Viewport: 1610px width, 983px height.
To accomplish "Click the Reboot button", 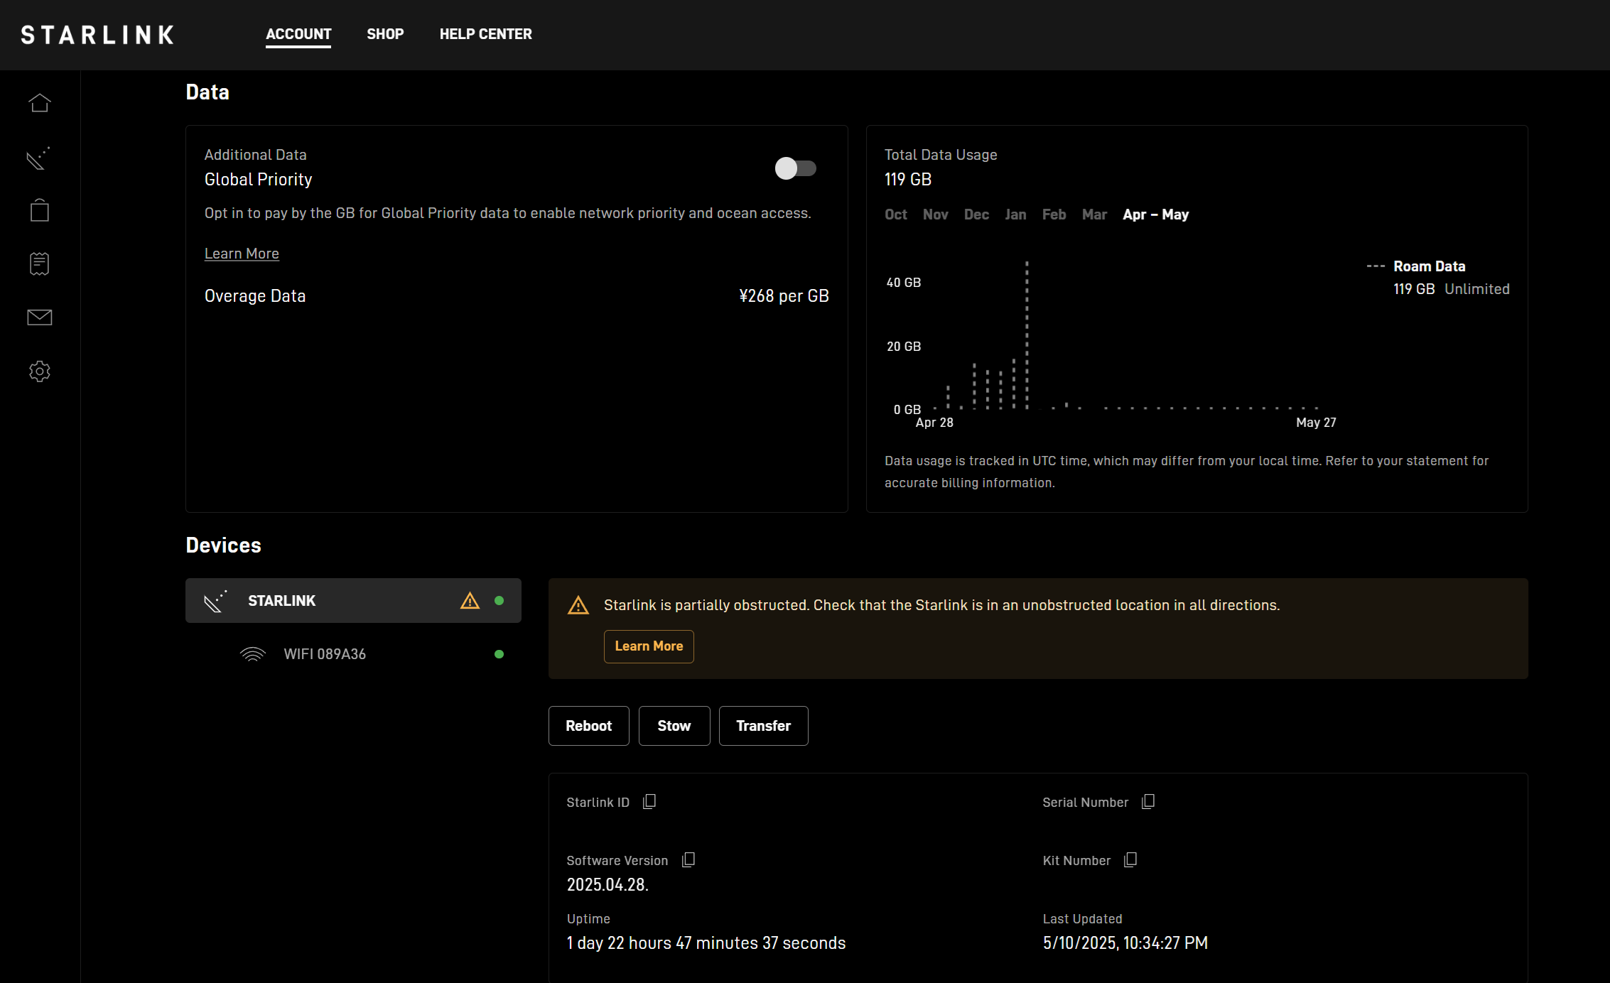I will [x=589, y=726].
